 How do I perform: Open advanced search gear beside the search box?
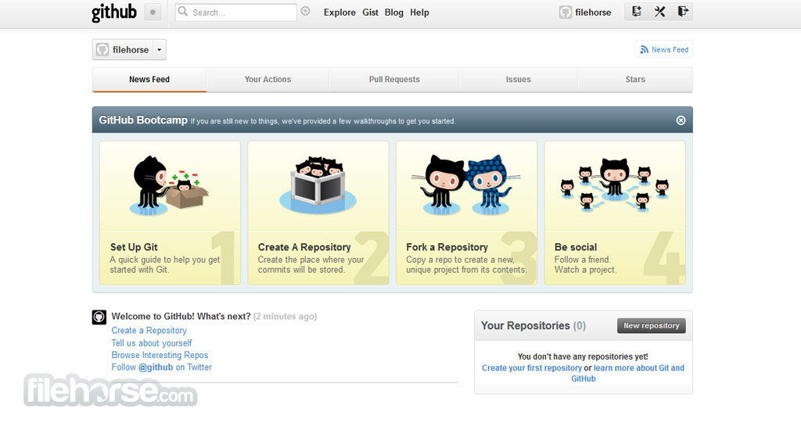point(305,11)
